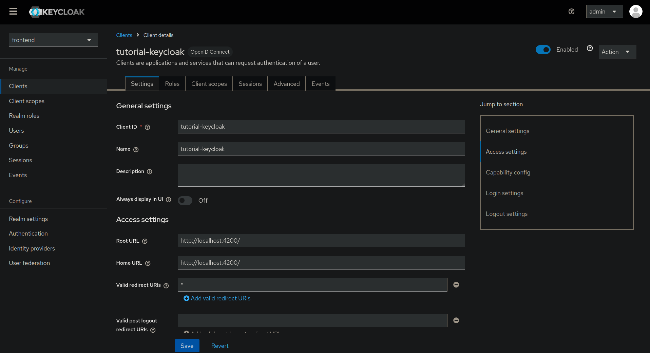Open Realm roles in the sidebar

tap(53, 116)
